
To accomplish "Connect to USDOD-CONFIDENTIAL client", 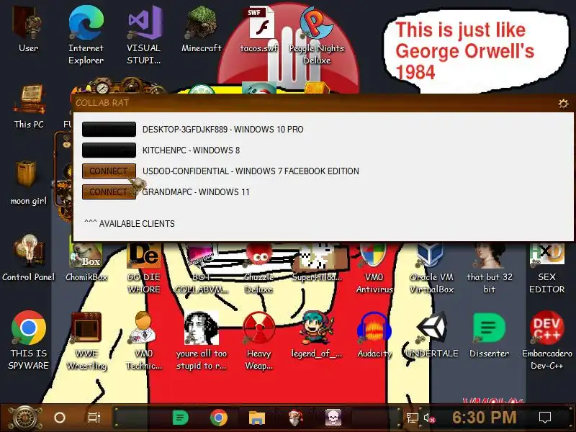I will click(x=109, y=171).
